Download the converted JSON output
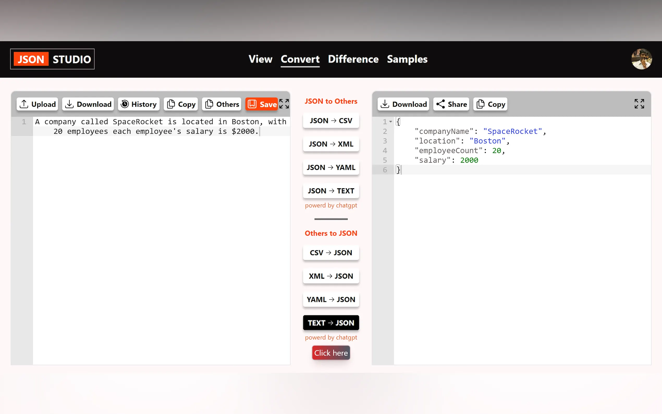662x414 pixels. (x=403, y=104)
